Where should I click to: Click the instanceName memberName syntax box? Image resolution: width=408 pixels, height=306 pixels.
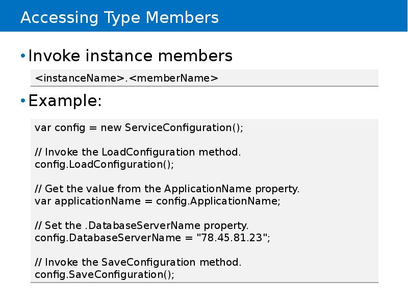[x=127, y=78]
